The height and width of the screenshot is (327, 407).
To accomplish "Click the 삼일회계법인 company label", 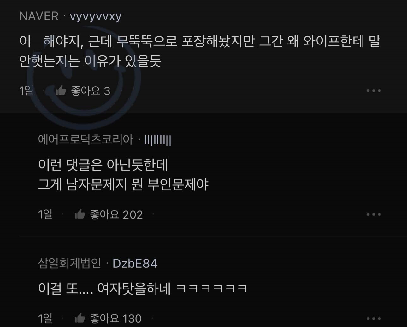I will coord(69,263).
